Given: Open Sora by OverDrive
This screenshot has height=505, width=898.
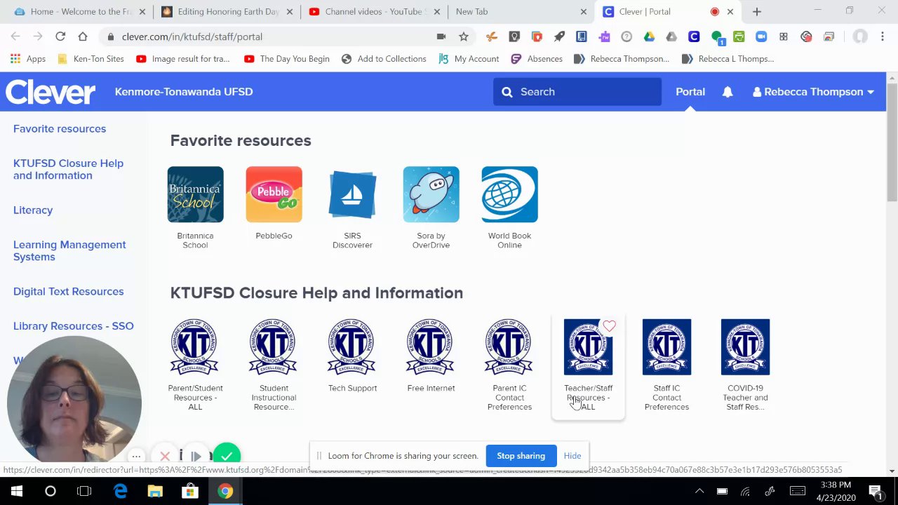Looking at the screenshot, I should tap(431, 194).
